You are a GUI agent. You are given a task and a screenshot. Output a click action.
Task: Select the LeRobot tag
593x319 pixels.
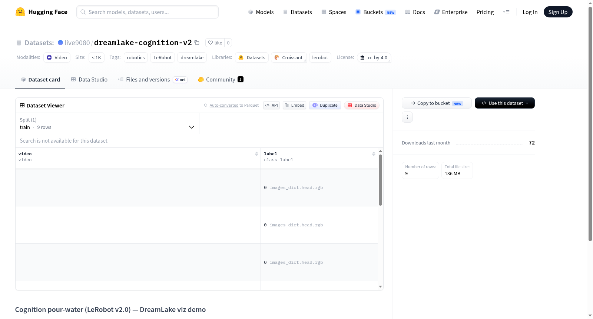coord(163,57)
